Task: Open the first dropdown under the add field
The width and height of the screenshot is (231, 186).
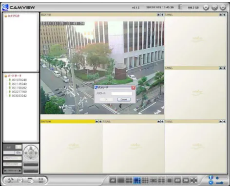Action: pos(13,158)
